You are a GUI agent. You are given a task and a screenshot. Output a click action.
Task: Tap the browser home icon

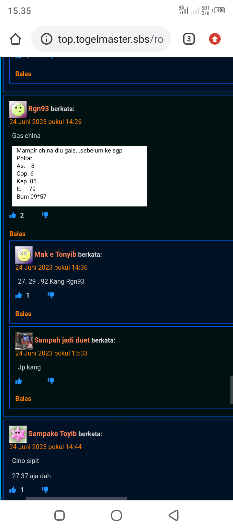pos(16,39)
